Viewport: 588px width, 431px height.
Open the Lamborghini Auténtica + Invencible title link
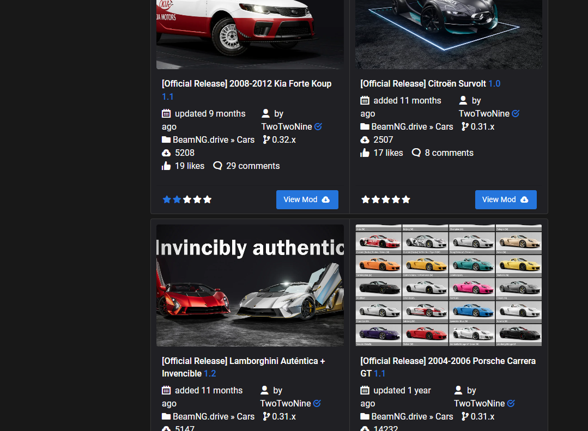tap(244, 367)
